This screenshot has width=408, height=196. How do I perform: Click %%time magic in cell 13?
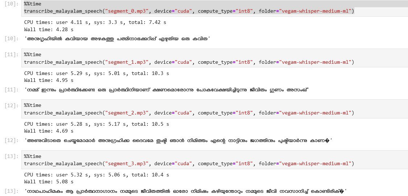pyautogui.click(x=33, y=157)
